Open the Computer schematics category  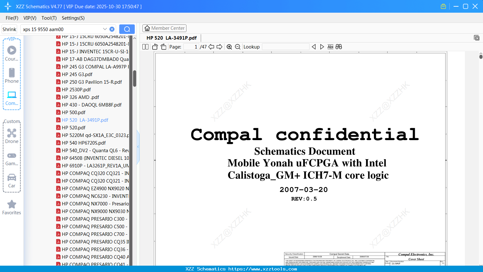click(x=12, y=98)
